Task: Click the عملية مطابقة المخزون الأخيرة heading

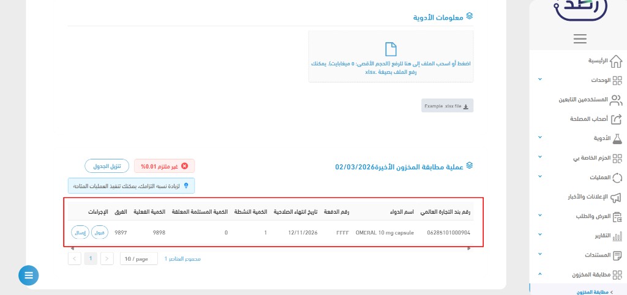Action: point(399,167)
